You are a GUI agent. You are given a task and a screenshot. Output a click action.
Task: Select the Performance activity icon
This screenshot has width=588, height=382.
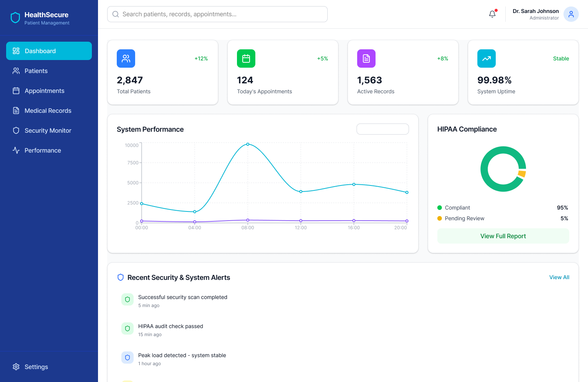(x=16, y=150)
